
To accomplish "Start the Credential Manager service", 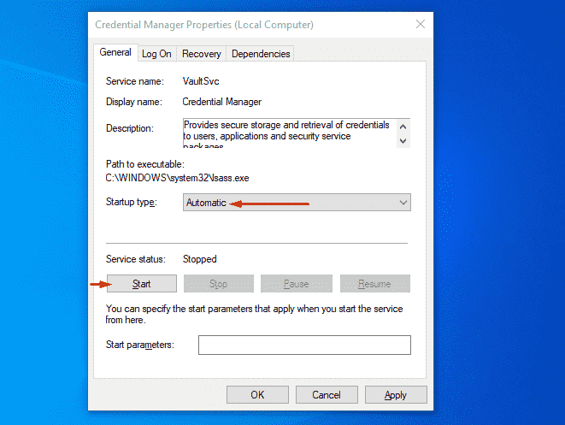I will point(141,284).
